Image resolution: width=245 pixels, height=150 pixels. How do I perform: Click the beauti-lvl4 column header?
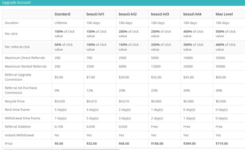(192, 14)
